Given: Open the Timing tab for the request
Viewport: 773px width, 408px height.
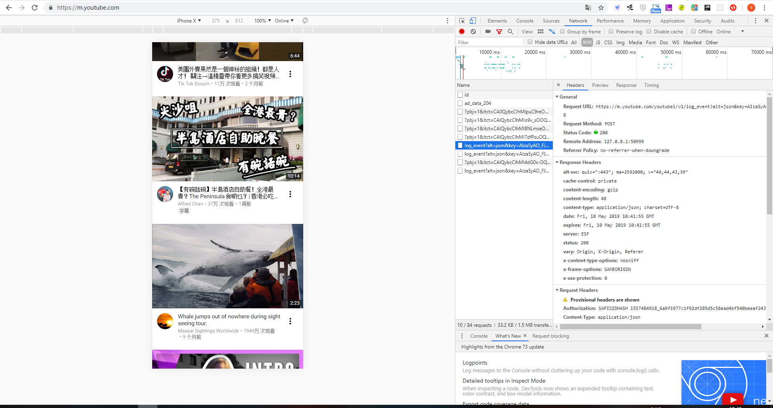Looking at the screenshot, I should coord(651,85).
